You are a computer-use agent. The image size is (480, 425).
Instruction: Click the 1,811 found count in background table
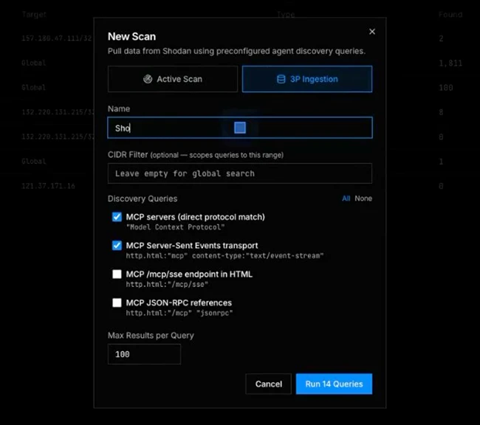pos(450,63)
